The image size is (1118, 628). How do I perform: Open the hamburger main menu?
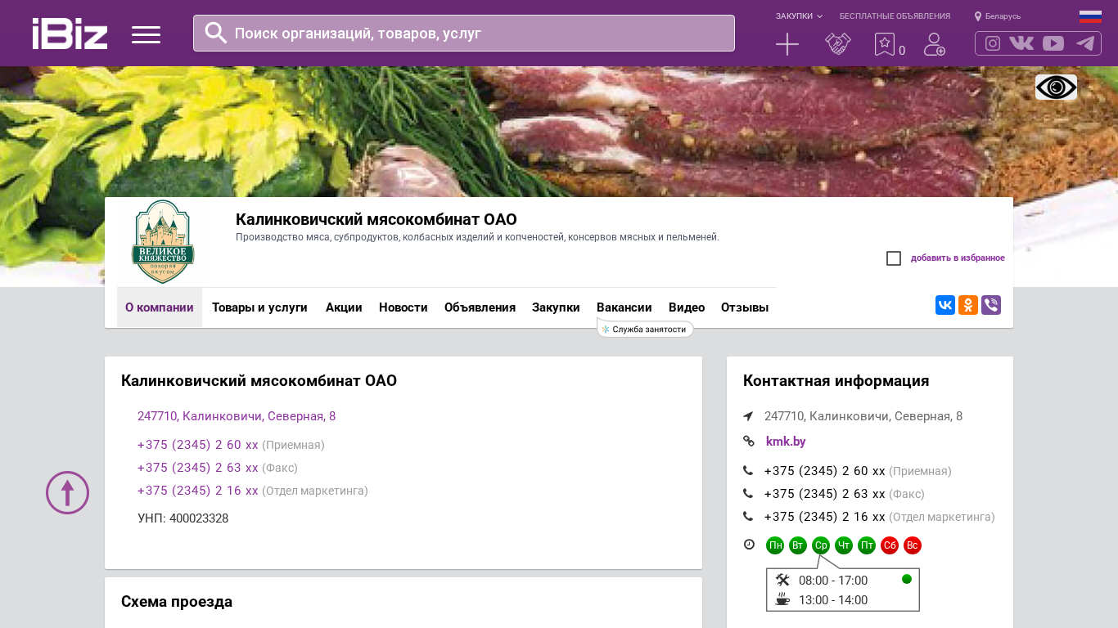[146, 34]
